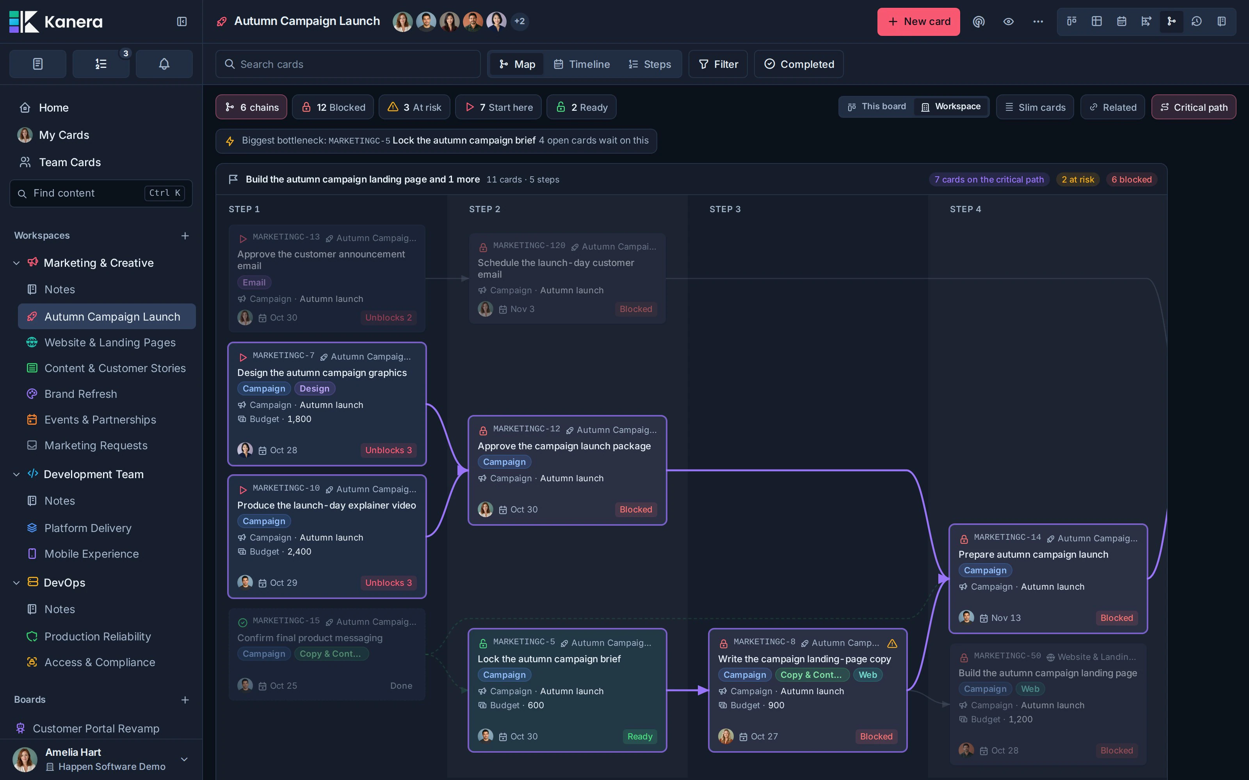Open the notifications bell in sidebar
The width and height of the screenshot is (1249, 780).
[164, 64]
